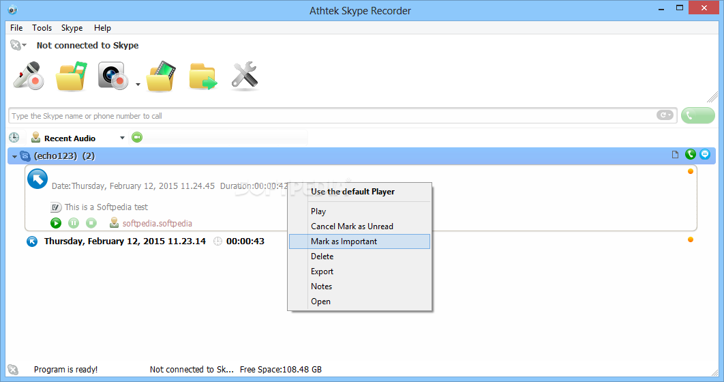The width and height of the screenshot is (724, 382).
Task: Select Mark as Important
Action: click(359, 241)
